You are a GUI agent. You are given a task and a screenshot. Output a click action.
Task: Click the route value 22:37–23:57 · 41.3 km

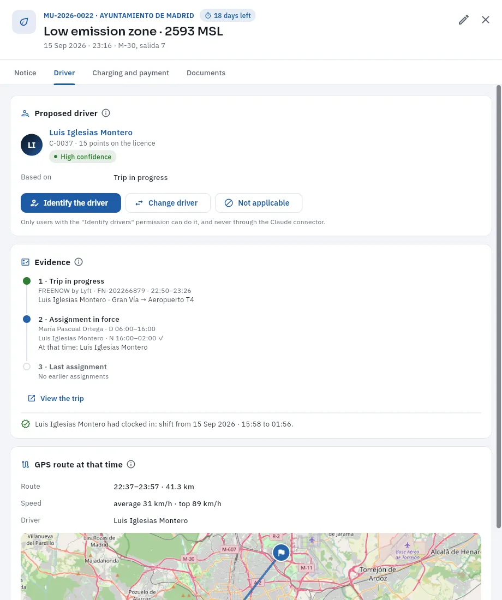(x=154, y=487)
